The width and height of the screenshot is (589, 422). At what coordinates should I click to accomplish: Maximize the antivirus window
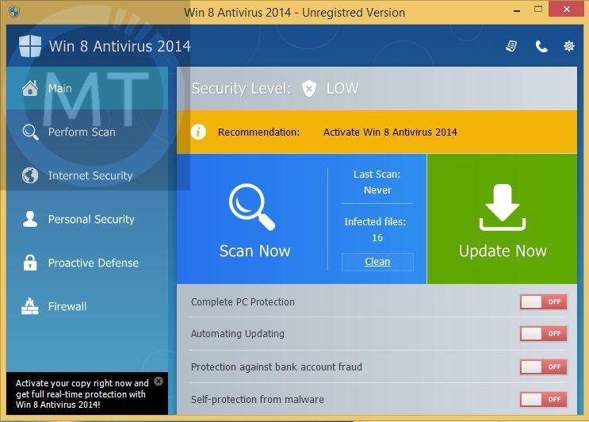pos(538,9)
